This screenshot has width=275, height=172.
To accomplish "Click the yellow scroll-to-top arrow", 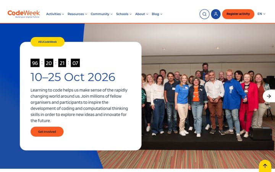I will point(265,166).
